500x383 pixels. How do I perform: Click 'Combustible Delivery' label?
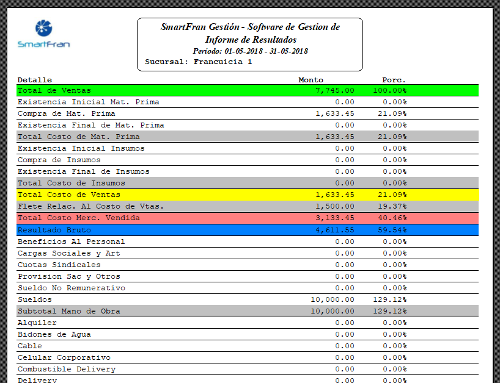coord(67,370)
